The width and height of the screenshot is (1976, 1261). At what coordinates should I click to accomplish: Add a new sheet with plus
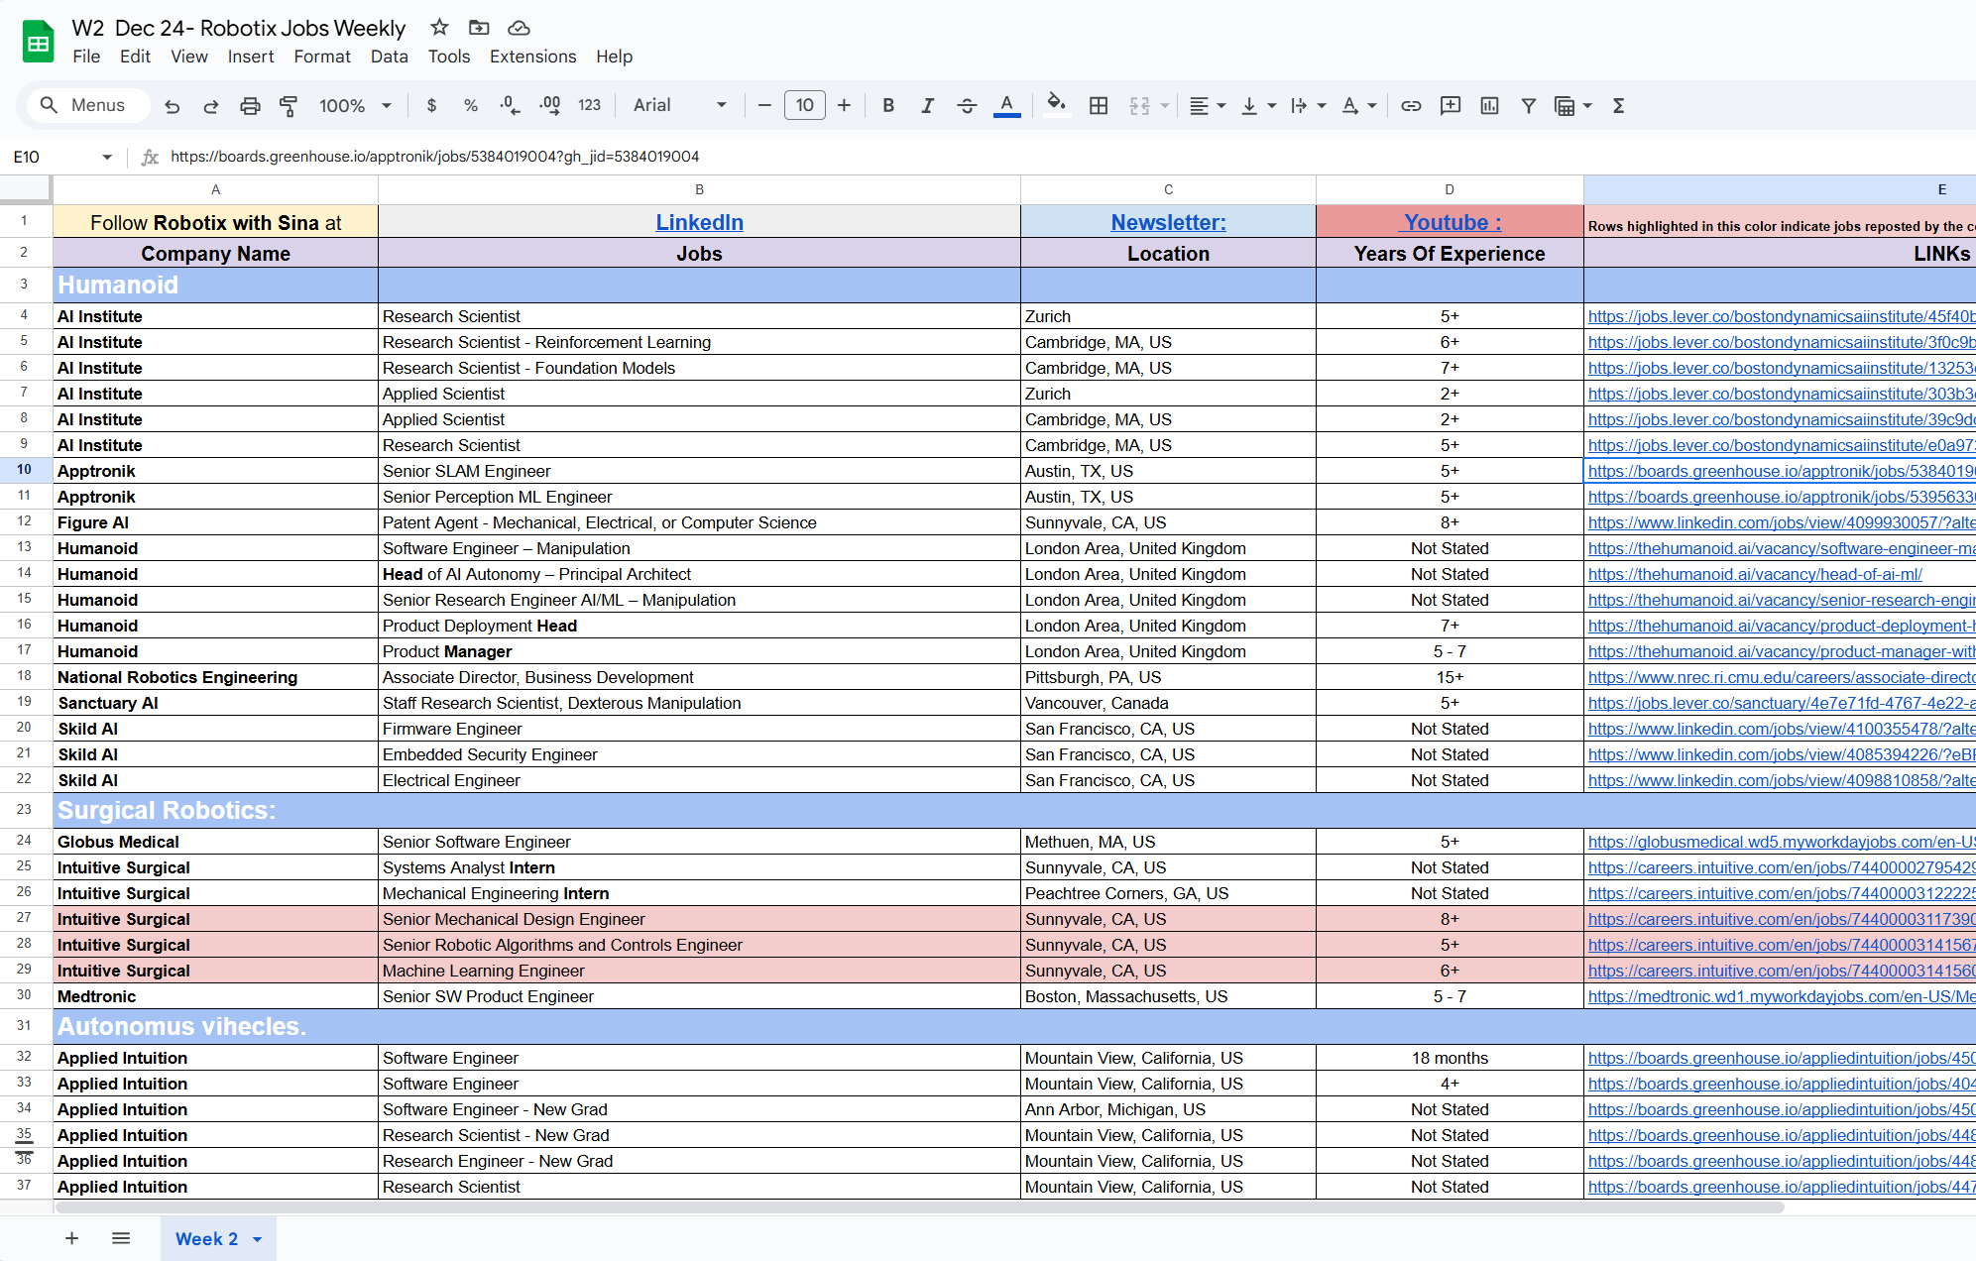click(x=71, y=1238)
